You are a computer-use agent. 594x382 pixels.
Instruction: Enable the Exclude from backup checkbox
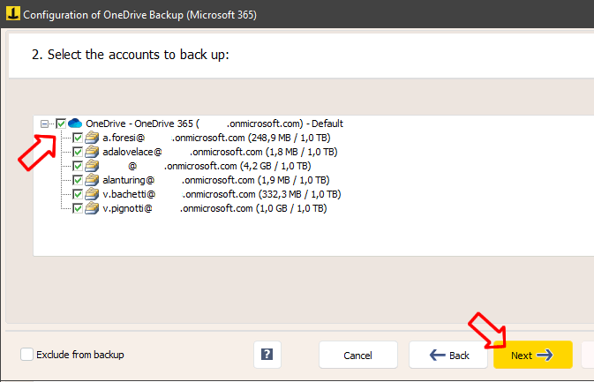(x=27, y=355)
